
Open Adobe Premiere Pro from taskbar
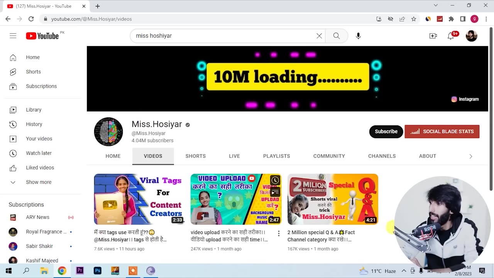click(80, 271)
